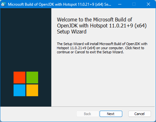Click the disabled Back button

pyautogui.click(x=88, y=114)
